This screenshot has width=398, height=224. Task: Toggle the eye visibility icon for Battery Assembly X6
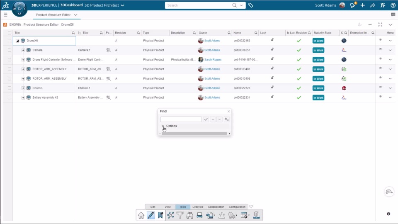pos(380,97)
